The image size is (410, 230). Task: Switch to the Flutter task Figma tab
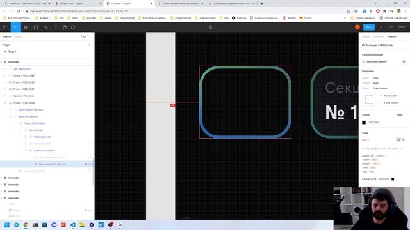coord(78,4)
